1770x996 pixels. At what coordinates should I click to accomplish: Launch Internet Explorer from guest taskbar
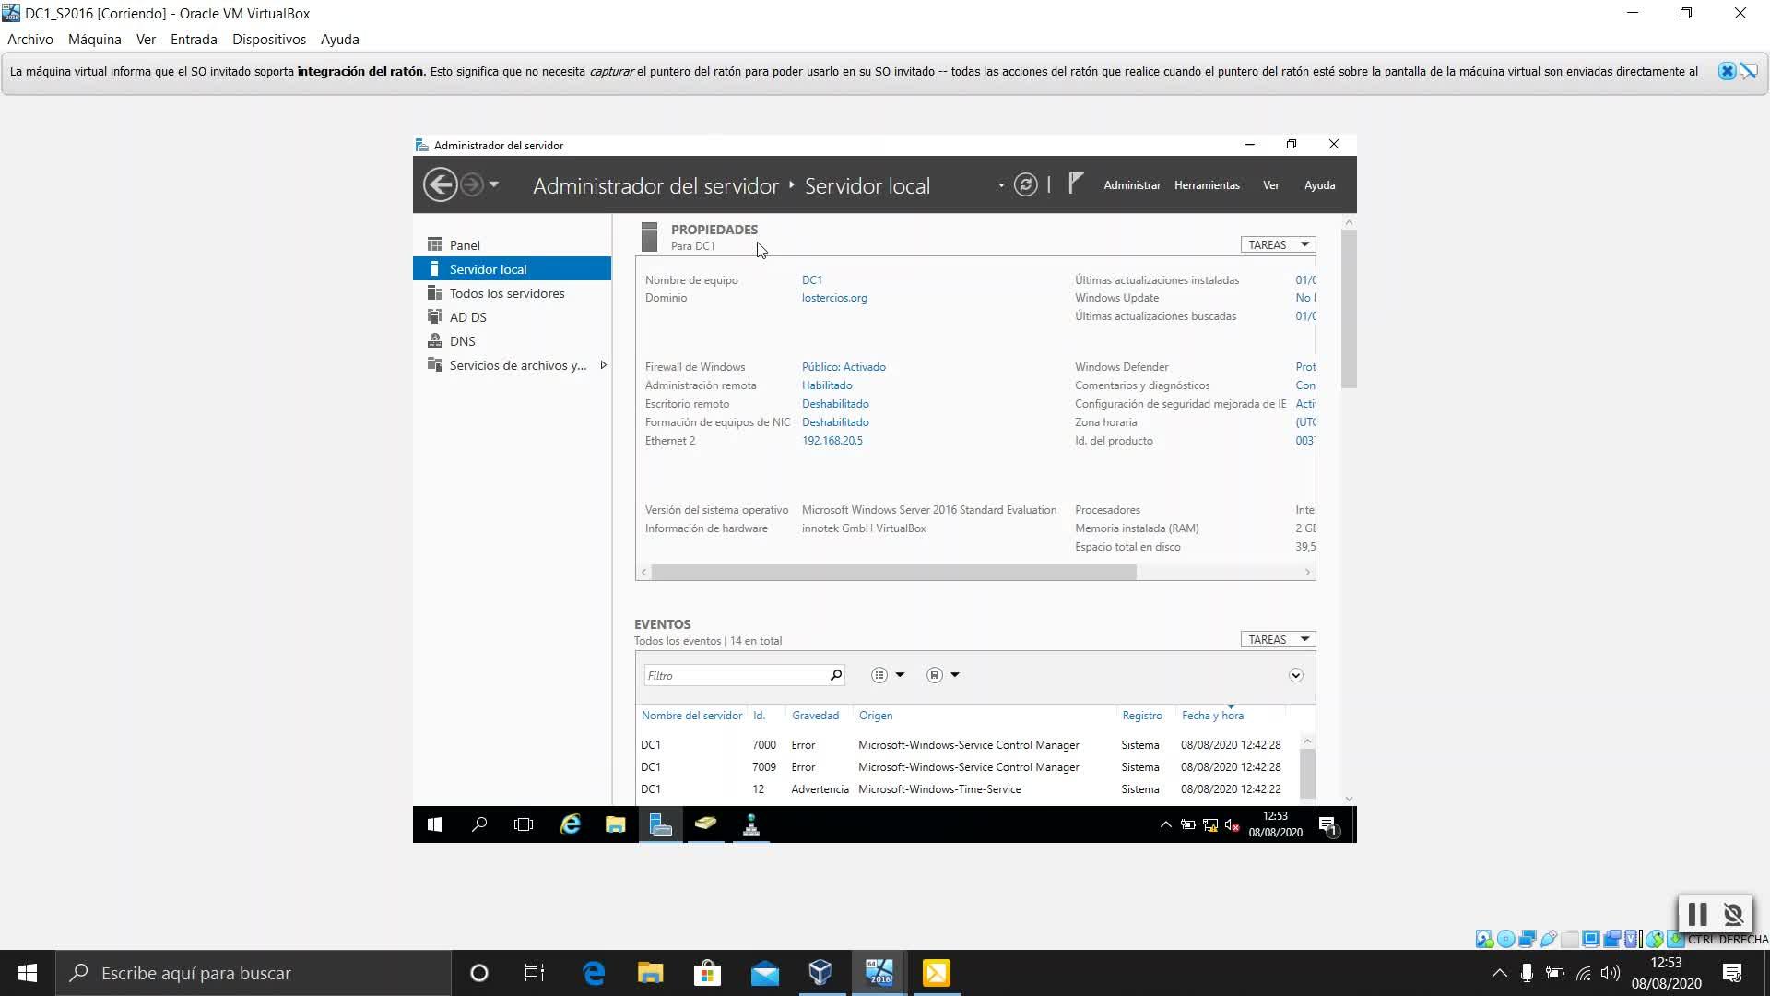(571, 824)
